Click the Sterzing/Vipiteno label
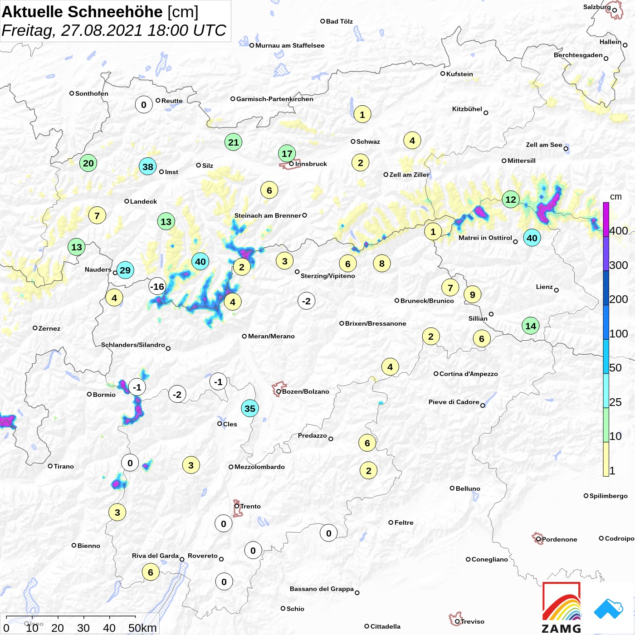Screen dimensions: 635x635 click(x=328, y=276)
